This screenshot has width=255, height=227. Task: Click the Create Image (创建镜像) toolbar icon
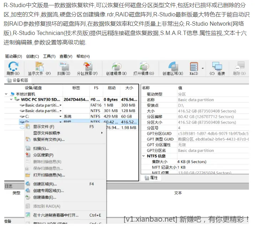(x=116, y=68)
